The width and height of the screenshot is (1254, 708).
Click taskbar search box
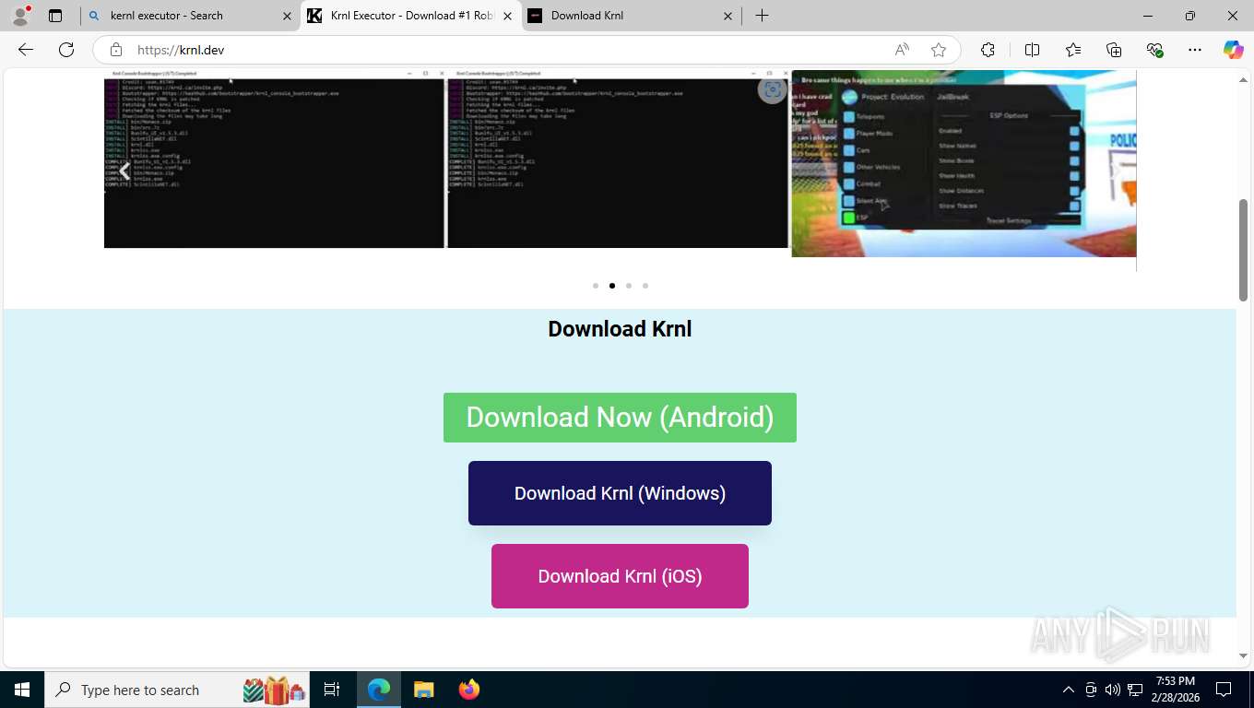click(x=178, y=690)
